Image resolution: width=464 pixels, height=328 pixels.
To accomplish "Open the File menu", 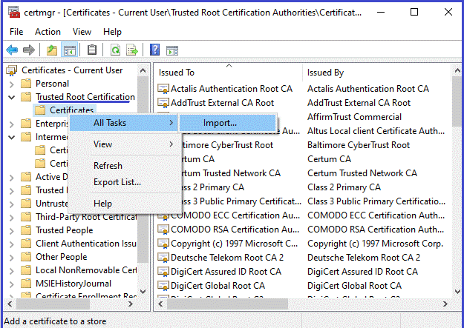I will click(x=16, y=32).
